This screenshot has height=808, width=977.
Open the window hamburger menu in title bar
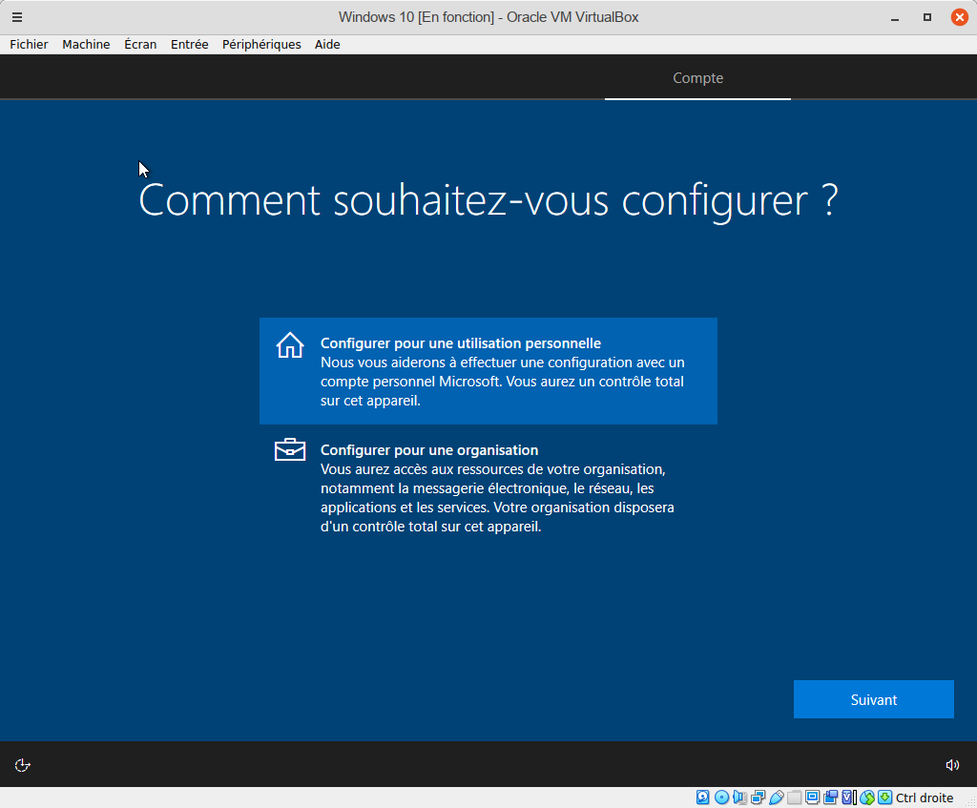point(17,17)
